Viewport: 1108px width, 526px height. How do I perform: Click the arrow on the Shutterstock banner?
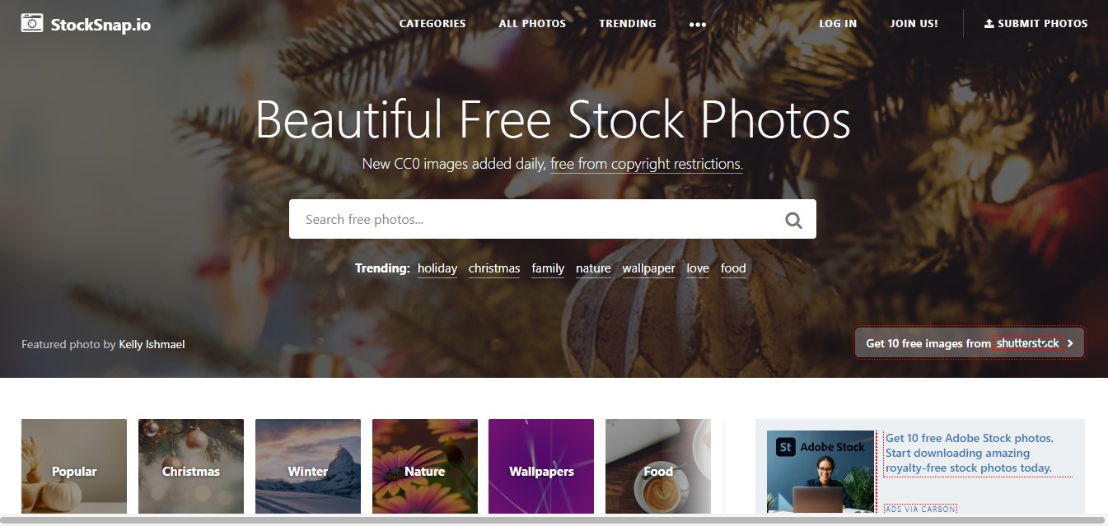pos(1070,343)
